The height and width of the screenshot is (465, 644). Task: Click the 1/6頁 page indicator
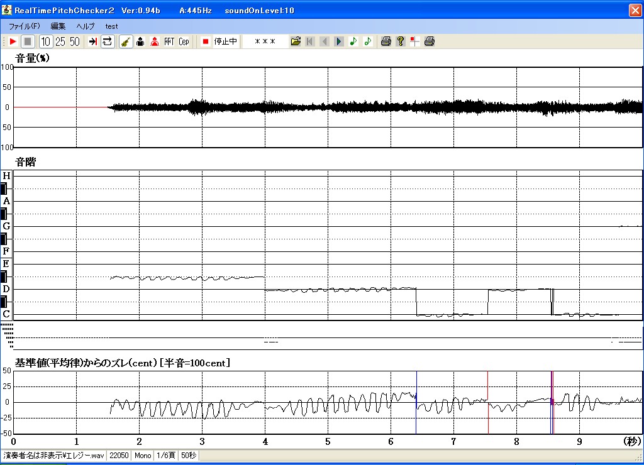[166, 456]
